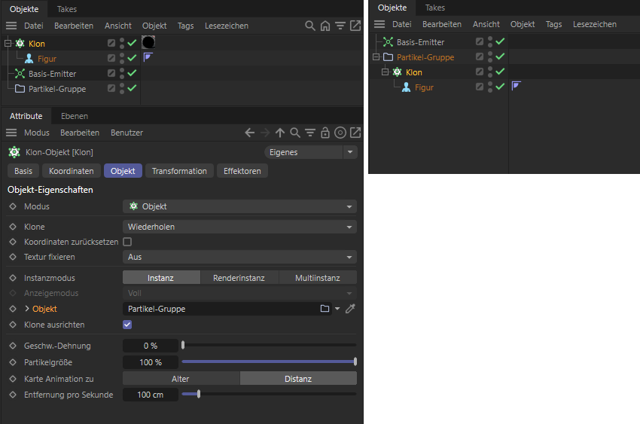Open Klone dropdown showing Wiederholen
The image size is (640, 424).
239,227
